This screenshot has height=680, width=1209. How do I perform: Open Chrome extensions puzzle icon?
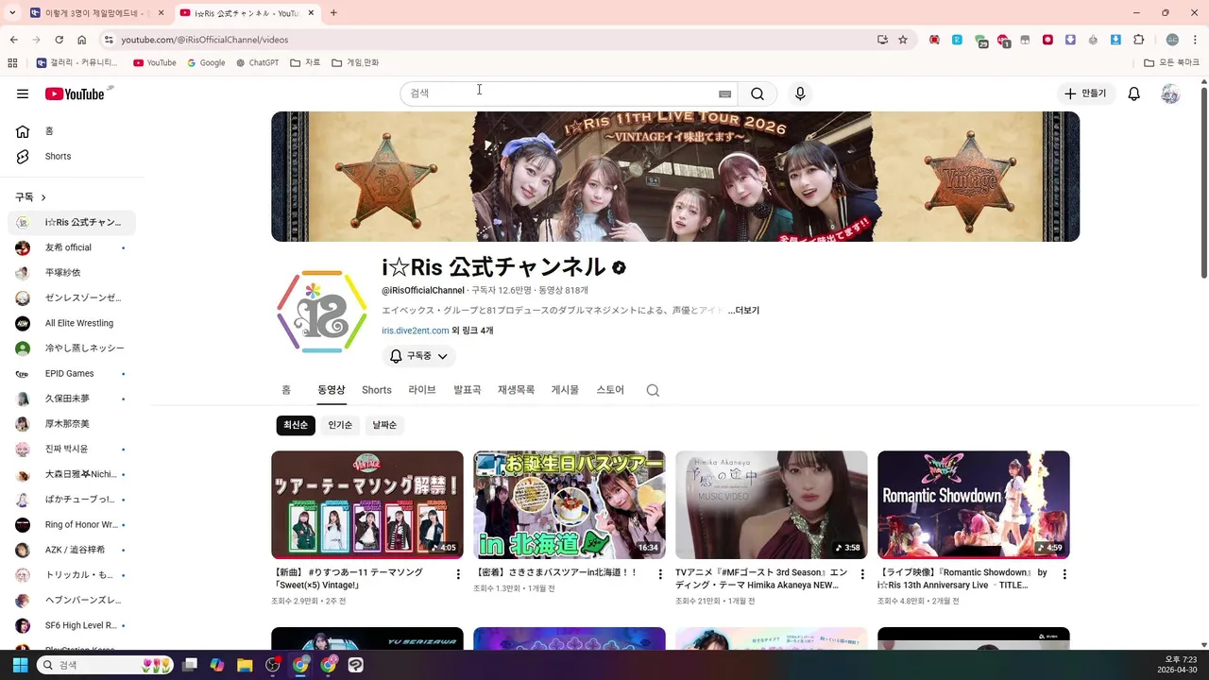click(1138, 40)
